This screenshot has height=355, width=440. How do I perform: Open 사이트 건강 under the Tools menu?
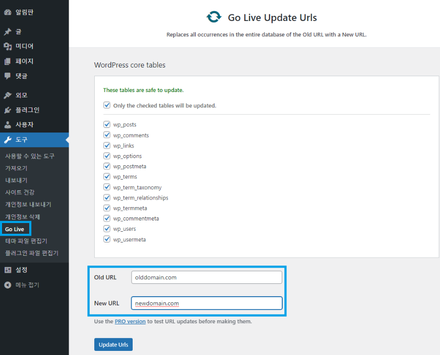click(x=20, y=192)
